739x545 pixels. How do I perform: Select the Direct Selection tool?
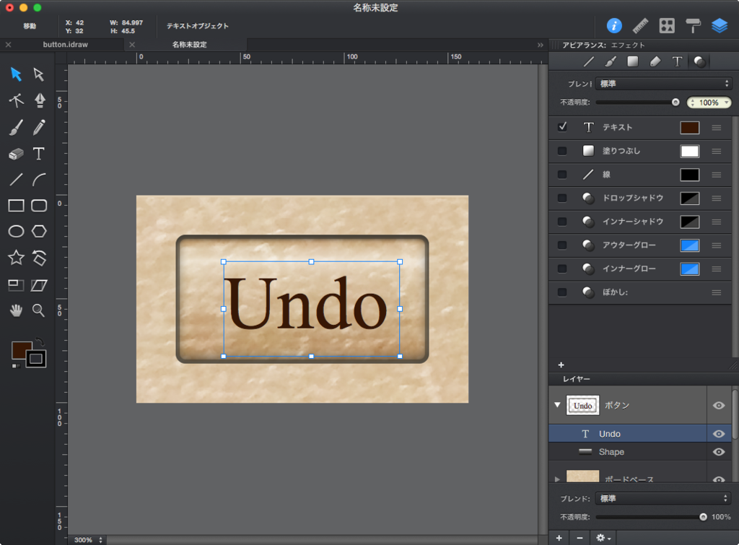tap(39, 74)
